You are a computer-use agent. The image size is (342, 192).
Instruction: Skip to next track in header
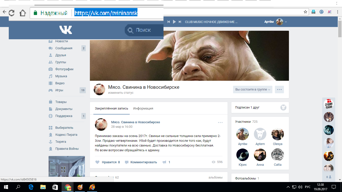click(180, 22)
